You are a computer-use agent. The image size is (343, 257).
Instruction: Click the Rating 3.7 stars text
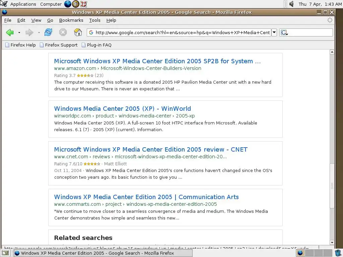(x=79, y=75)
